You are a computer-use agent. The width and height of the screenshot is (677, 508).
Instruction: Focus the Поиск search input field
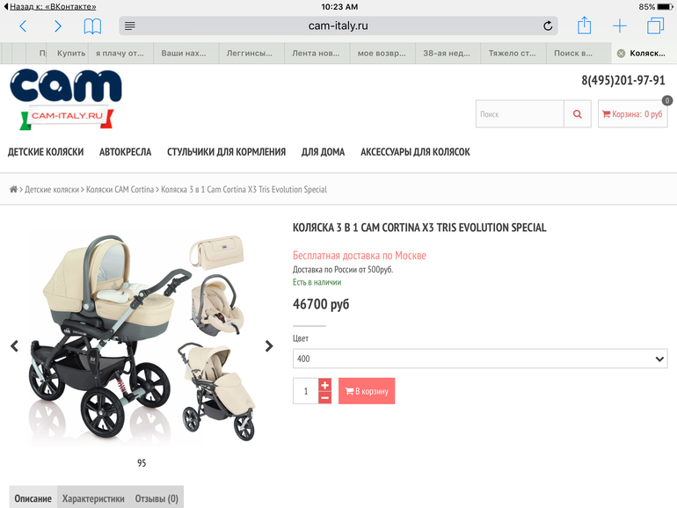520,114
